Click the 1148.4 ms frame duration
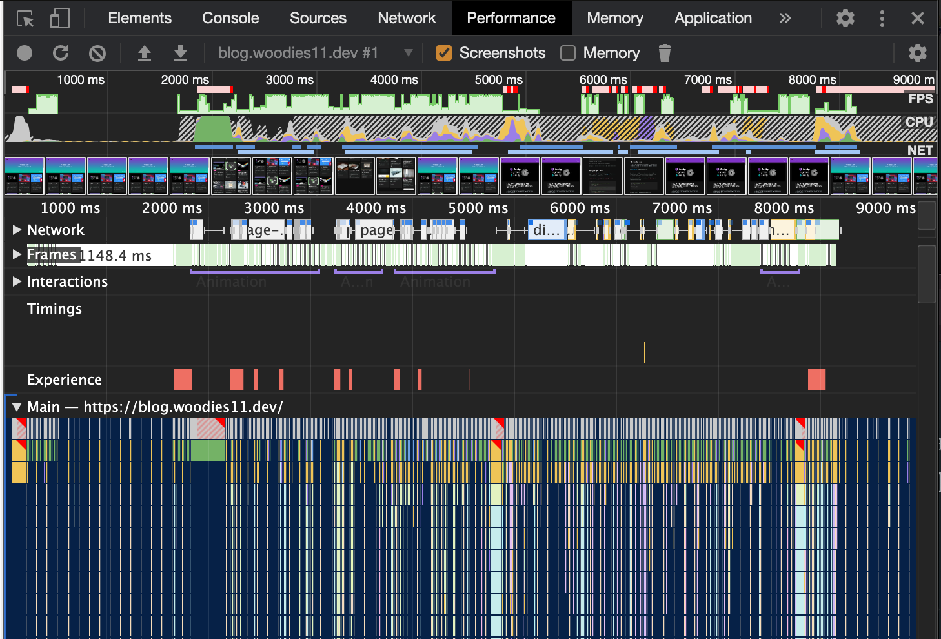The image size is (941, 639). pyautogui.click(x=116, y=256)
